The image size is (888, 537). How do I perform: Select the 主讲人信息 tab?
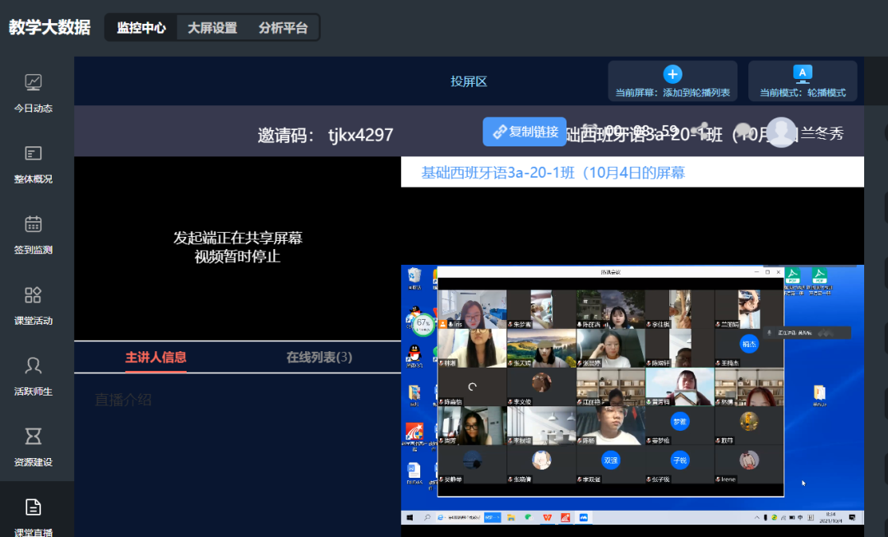tap(155, 357)
